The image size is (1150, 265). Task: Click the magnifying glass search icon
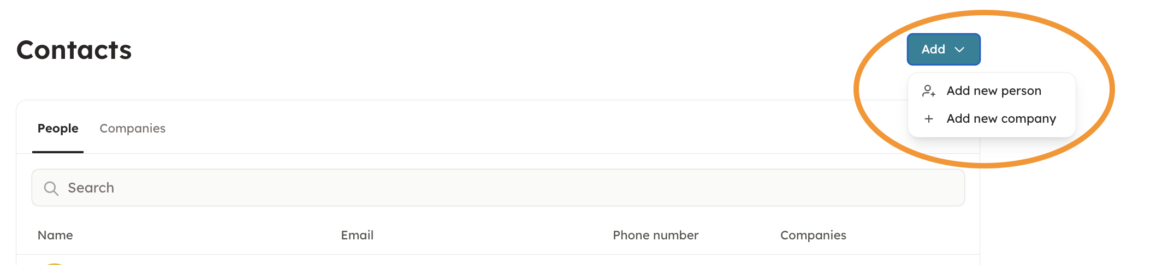pos(51,188)
